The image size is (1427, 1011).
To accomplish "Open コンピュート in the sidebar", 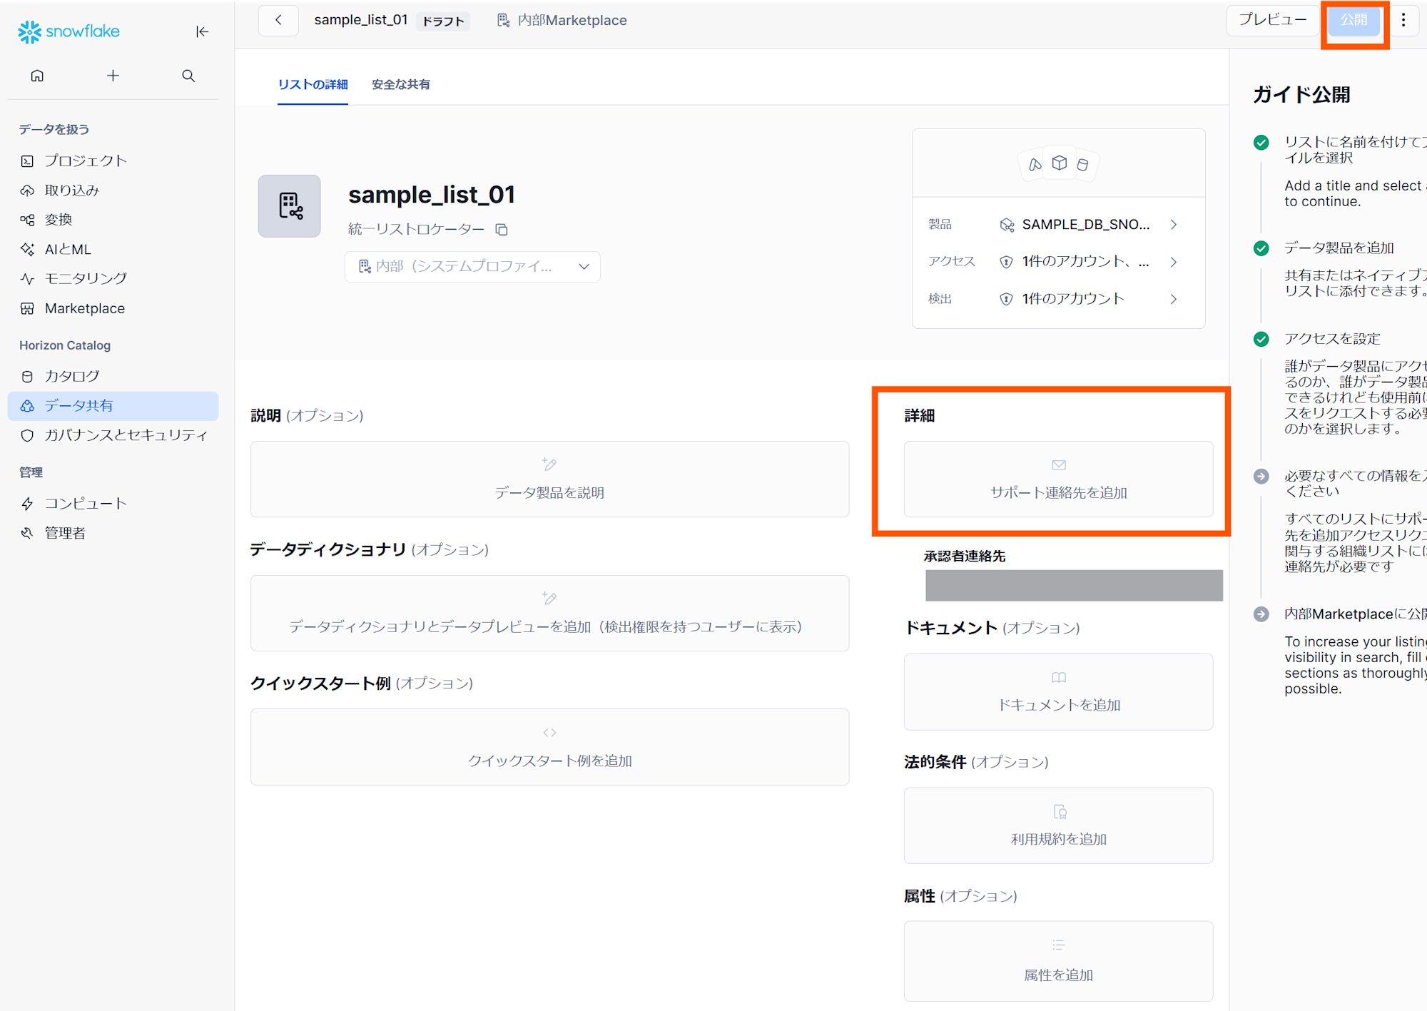I will [x=86, y=503].
